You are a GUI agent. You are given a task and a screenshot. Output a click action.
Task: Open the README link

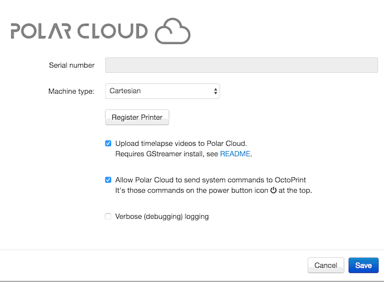pyautogui.click(x=235, y=154)
